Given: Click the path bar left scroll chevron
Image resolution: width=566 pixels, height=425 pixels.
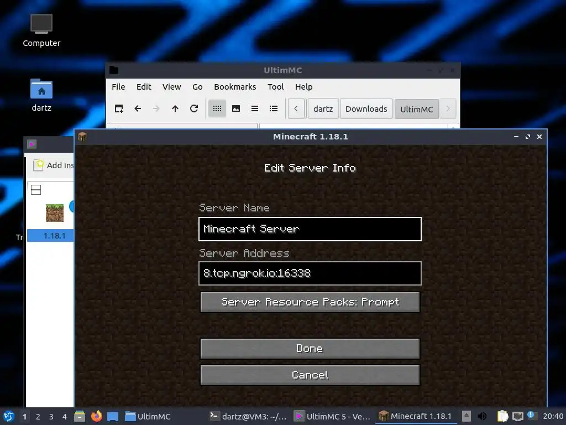Looking at the screenshot, I should (296, 109).
